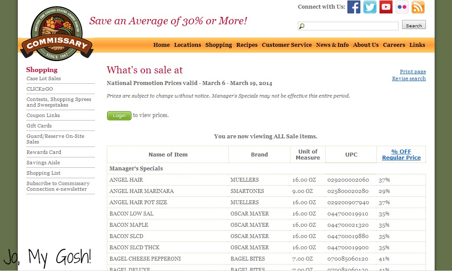Click the magnifying glass in the search box

coord(301,26)
